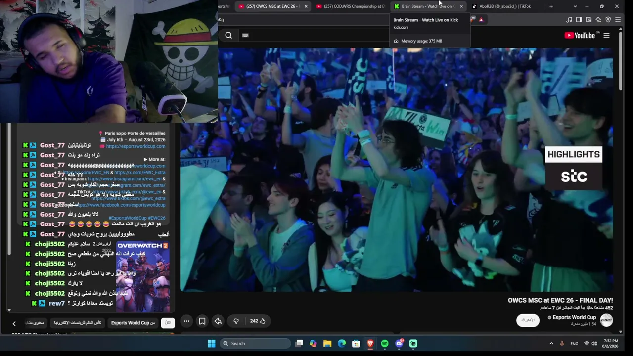
Task: Close the OWCS MSC at EWC 26 tab
Action: coord(306,6)
